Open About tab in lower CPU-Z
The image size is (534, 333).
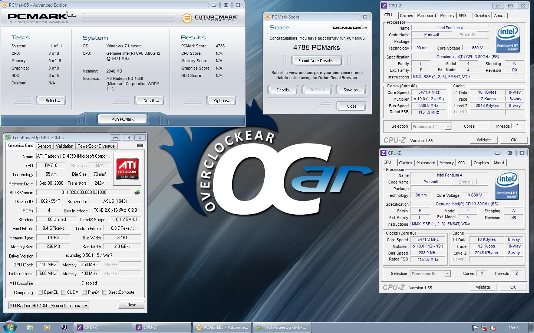click(x=499, y=163)
